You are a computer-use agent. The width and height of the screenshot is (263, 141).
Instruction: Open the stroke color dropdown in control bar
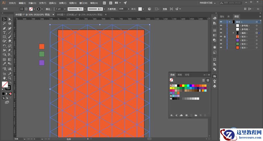tap(42, 9)
